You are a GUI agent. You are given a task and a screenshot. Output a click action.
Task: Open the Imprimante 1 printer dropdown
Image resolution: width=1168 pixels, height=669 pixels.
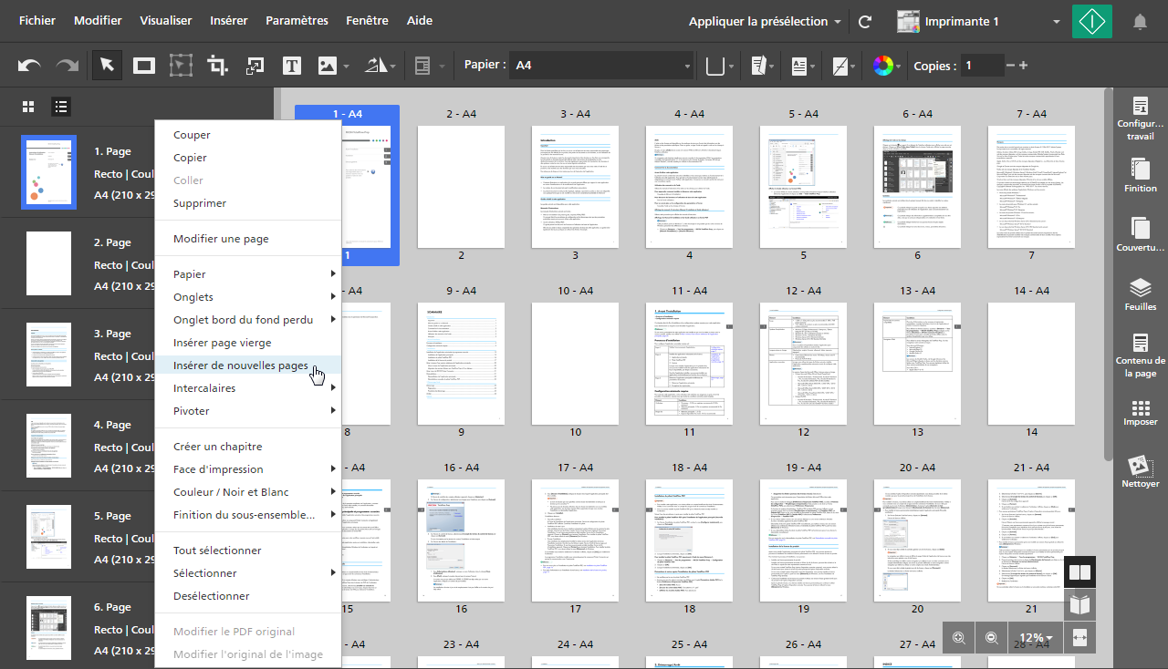[x=978, y=21]
